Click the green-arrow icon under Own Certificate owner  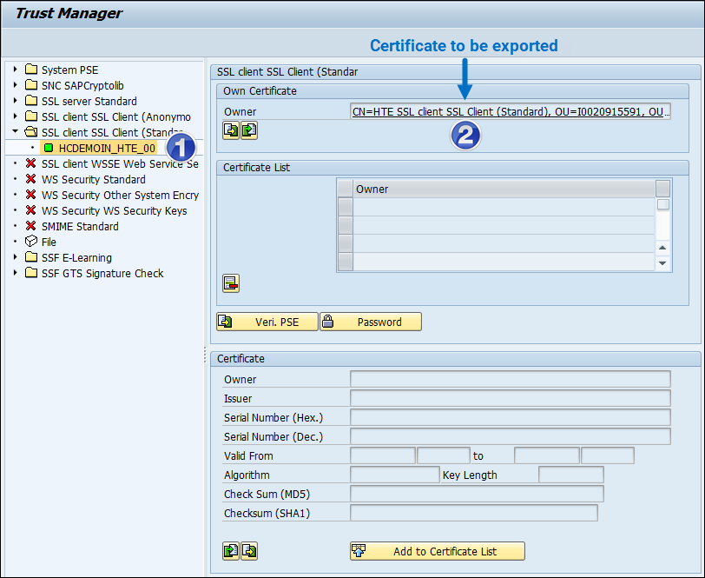249,130
